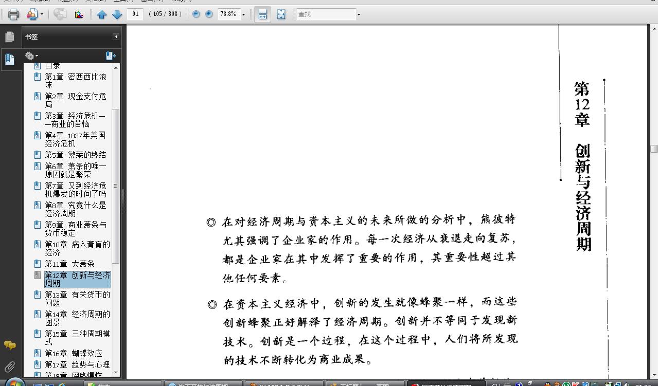Toggle the fit-width scrolling mode icon
Screen dimensions: 658x386
click(262, 14)
